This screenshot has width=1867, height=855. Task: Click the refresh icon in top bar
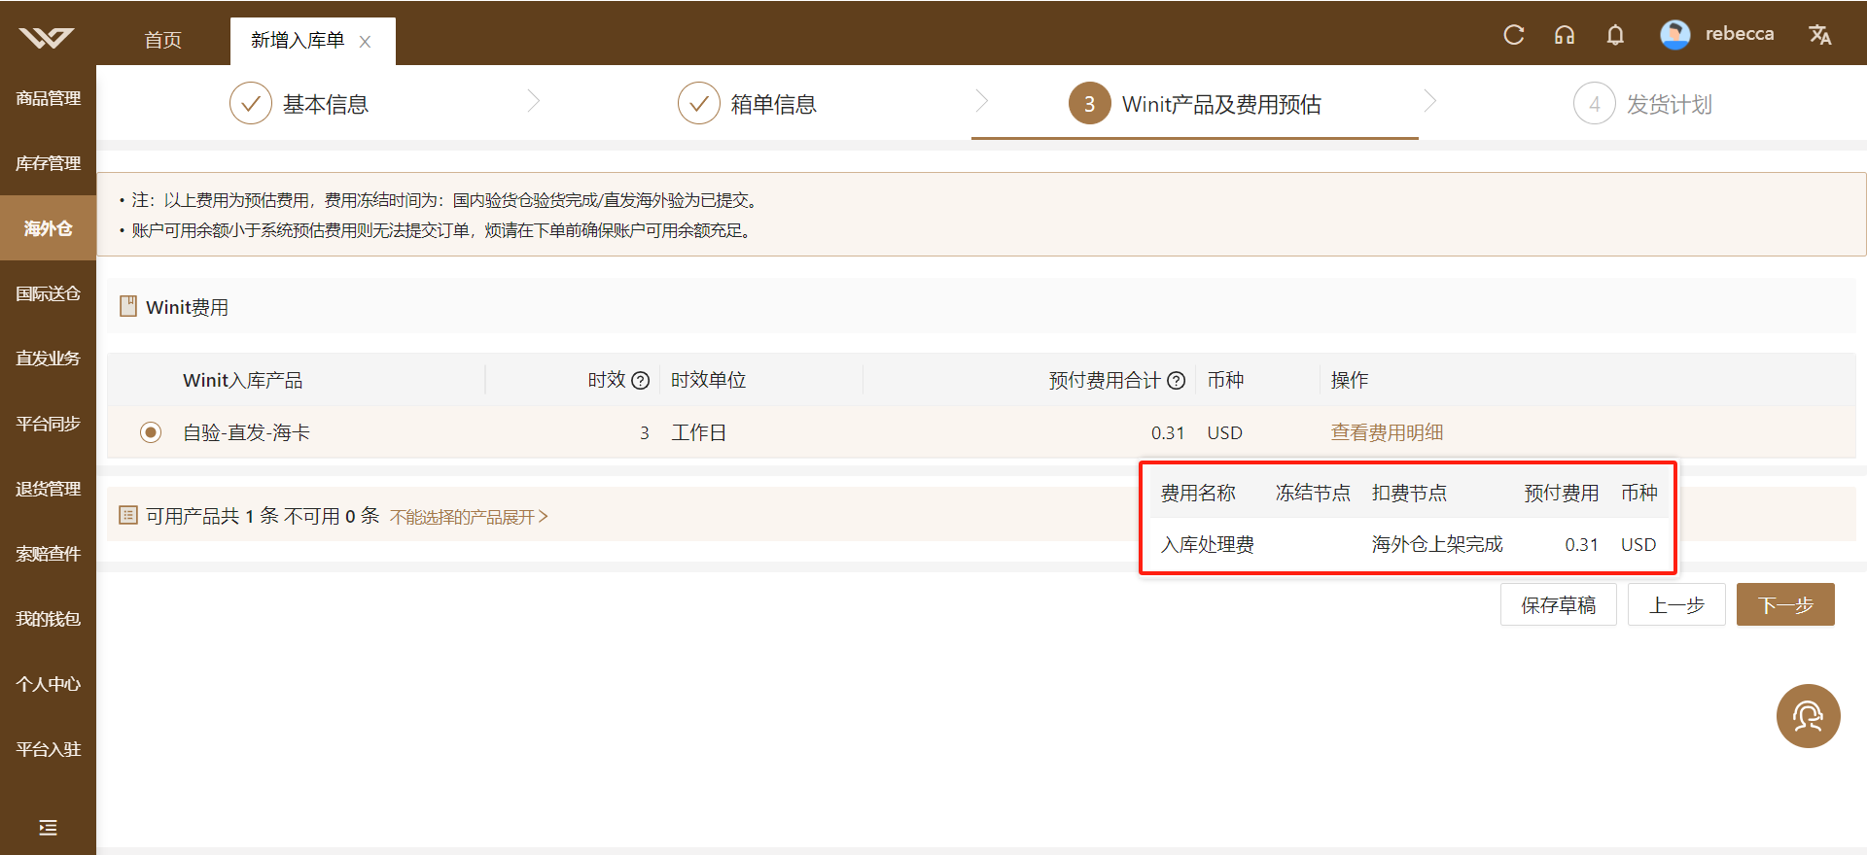1513,35
